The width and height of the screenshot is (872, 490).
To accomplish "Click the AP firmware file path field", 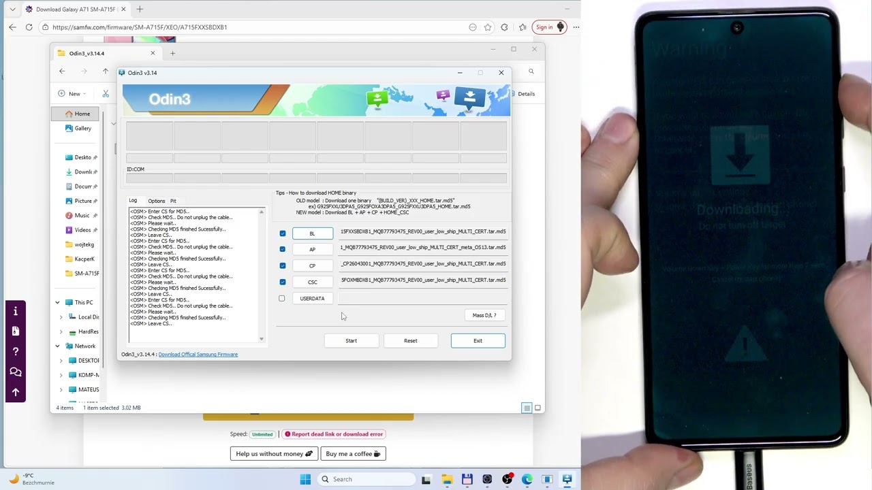I will (x=423, y=248).
